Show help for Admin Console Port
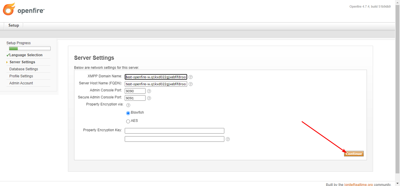The height and width of the screenshot is (186, 400). 149,91
